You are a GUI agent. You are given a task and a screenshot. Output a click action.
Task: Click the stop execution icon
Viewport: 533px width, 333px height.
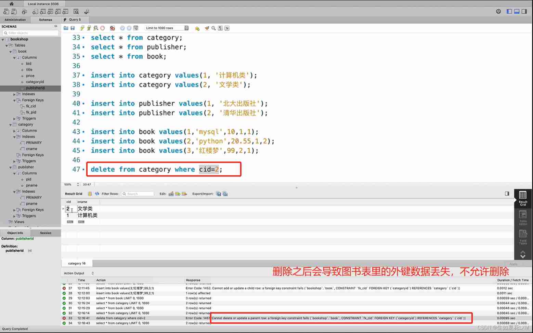(x=102, y=28)
